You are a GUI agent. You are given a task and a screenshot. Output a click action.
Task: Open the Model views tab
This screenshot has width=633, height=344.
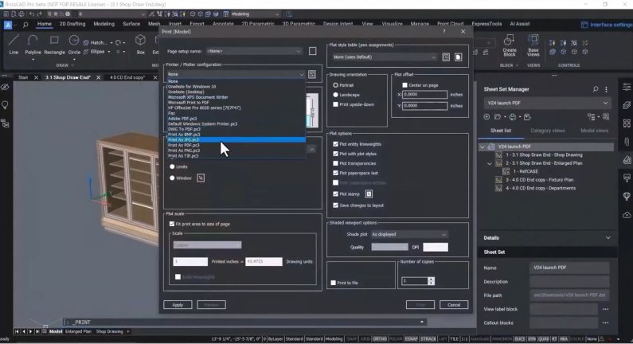(594, 131)
